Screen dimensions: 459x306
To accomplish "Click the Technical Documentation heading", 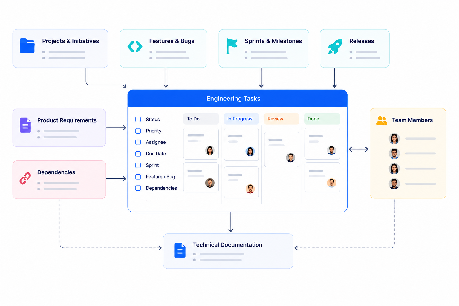I will coord(228,245).
